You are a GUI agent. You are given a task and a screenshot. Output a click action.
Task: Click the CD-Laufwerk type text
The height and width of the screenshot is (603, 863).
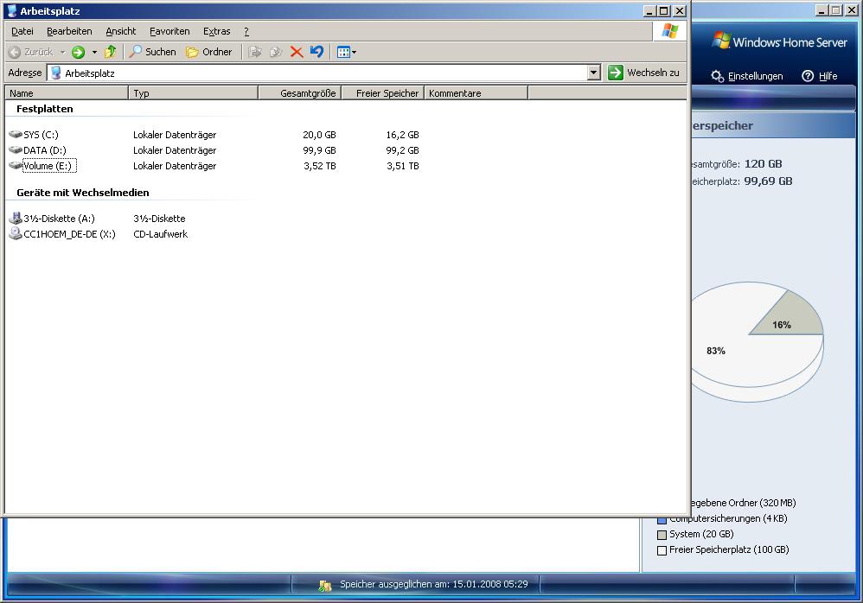point(160,233)
